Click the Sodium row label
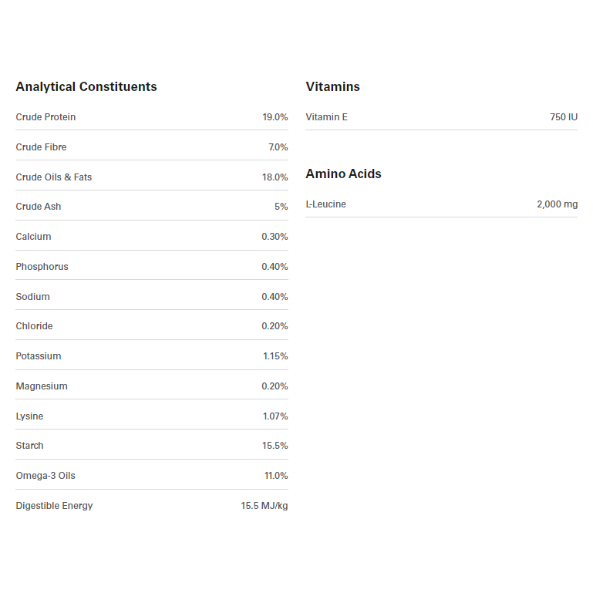The height and width of the screenshot is (593, 593). tap(32, 297)
